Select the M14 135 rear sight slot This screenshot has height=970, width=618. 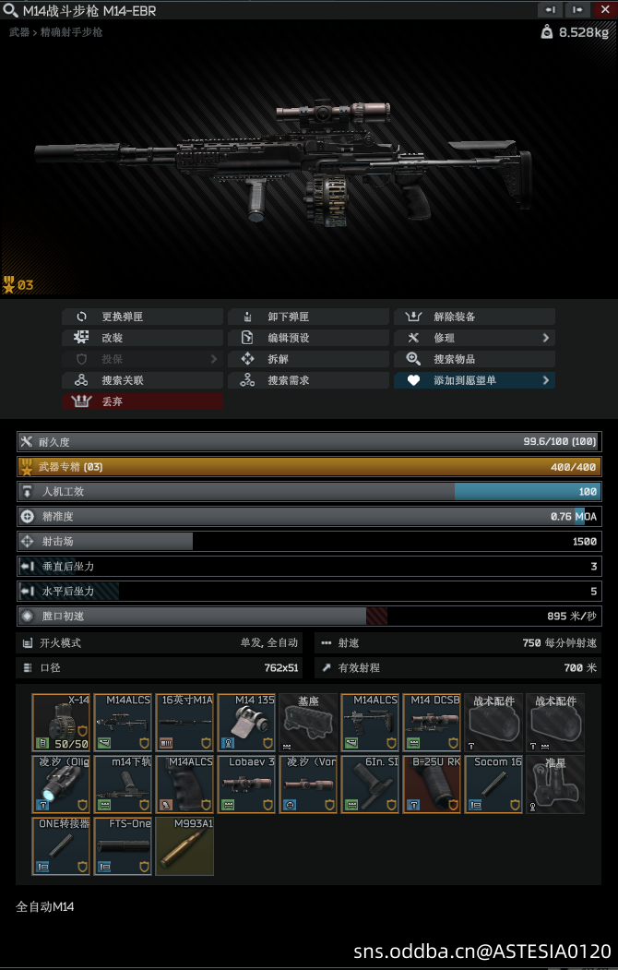tap(246, 722)
